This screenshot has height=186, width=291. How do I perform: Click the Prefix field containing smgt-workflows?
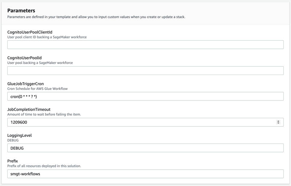click(145, 174)
